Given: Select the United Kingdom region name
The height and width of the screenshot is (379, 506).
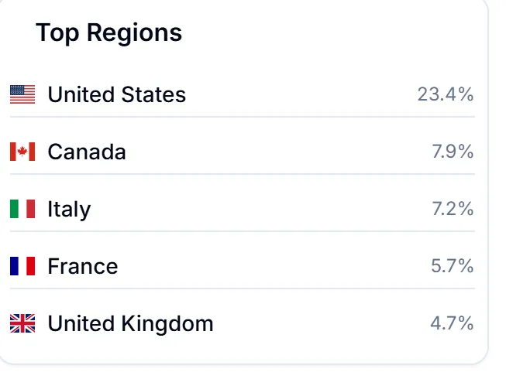Looking at the screenshot, I should coord(130,323).
